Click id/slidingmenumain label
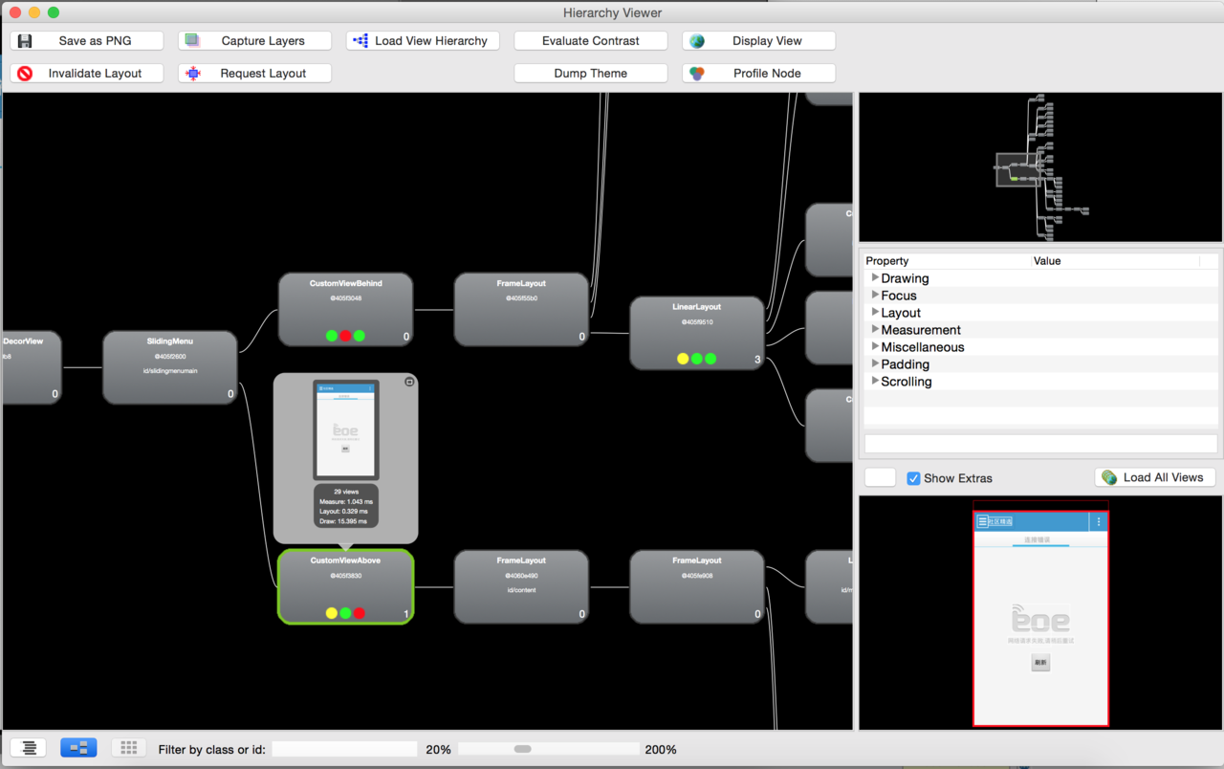Viewport: 1224px width, 769px height. pyautogui.click(x=170, y=370)
